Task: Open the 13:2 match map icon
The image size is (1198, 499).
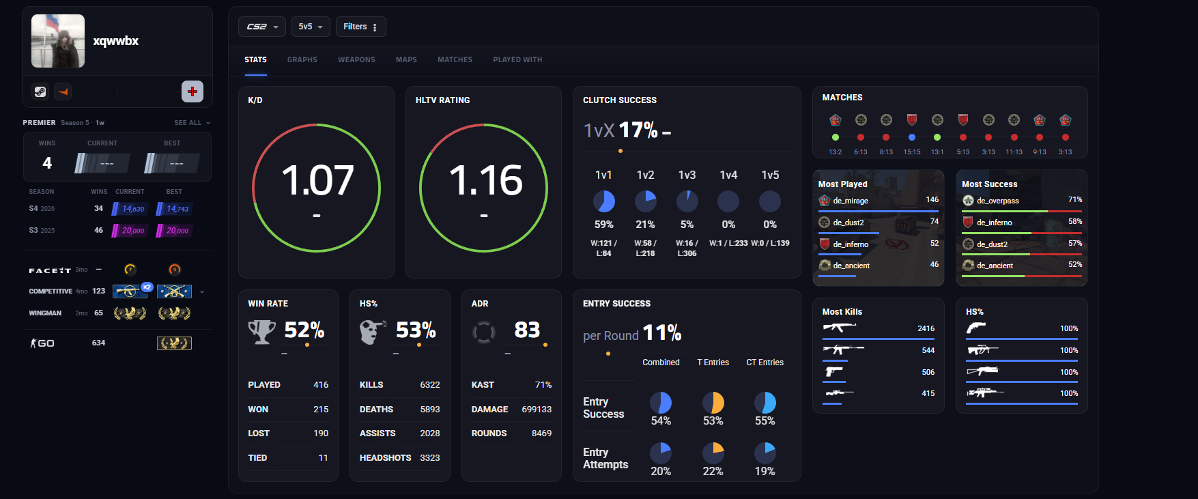Action: click(836, 120)
